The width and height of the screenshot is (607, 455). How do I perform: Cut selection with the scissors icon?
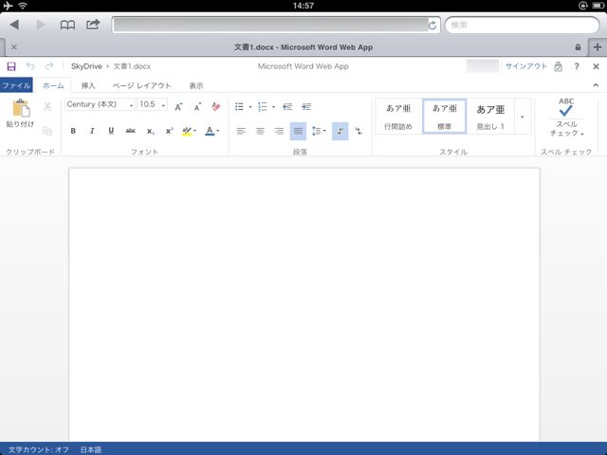(x=47, y=106)
